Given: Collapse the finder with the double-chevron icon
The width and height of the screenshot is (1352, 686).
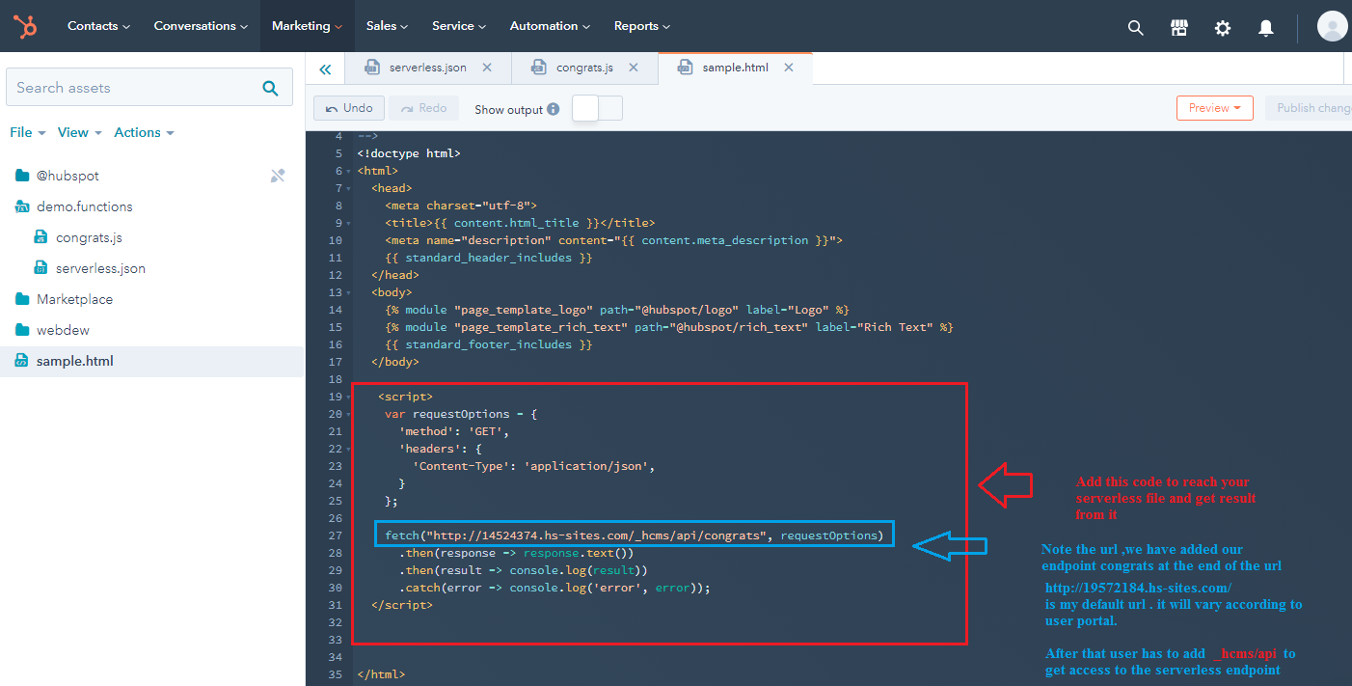Looking at the screenshot, I should click(x=325, y=68).
